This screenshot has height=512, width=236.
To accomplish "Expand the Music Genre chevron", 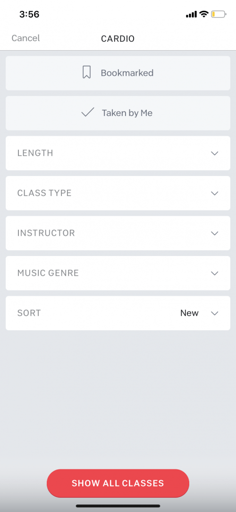I will [214, 274].
